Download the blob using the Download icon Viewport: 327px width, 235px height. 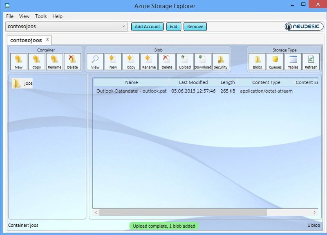click(x=203, y=62)
